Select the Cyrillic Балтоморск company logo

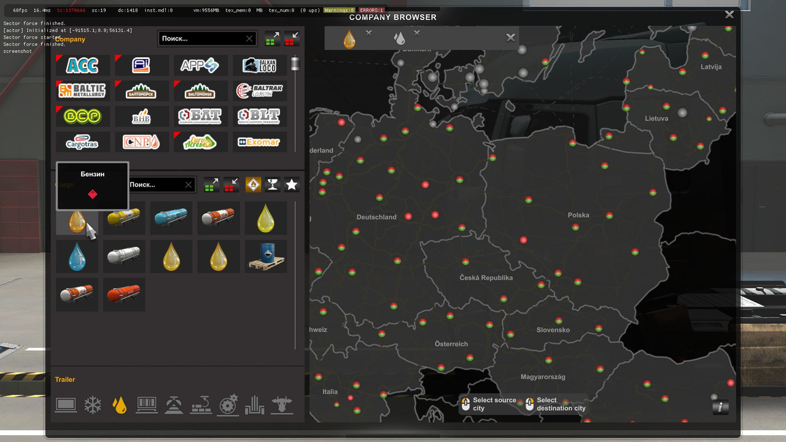coord(142,91)
